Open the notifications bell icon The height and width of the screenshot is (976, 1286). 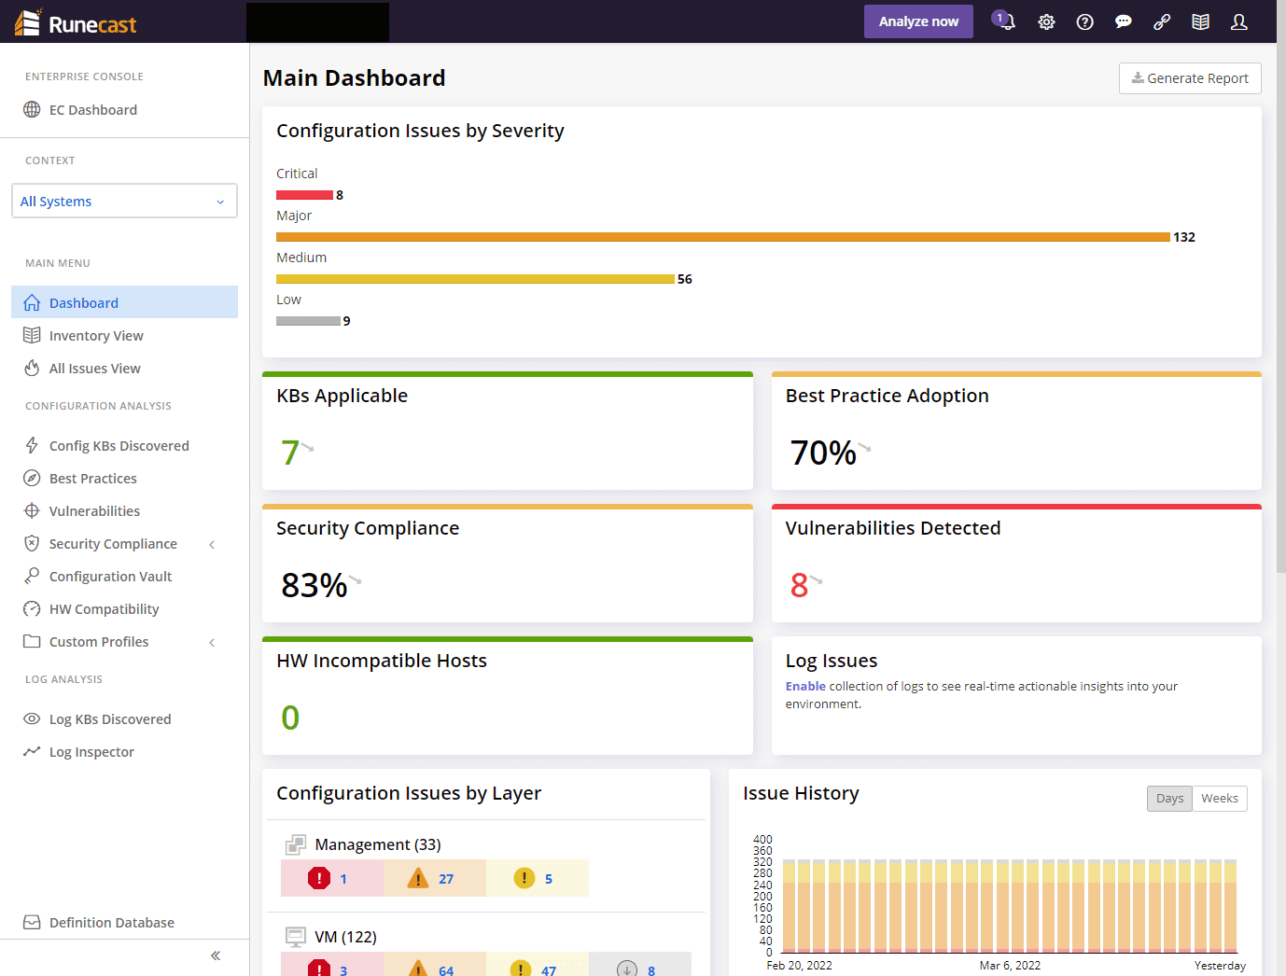pyautogui.click(x=1005, y=21)
